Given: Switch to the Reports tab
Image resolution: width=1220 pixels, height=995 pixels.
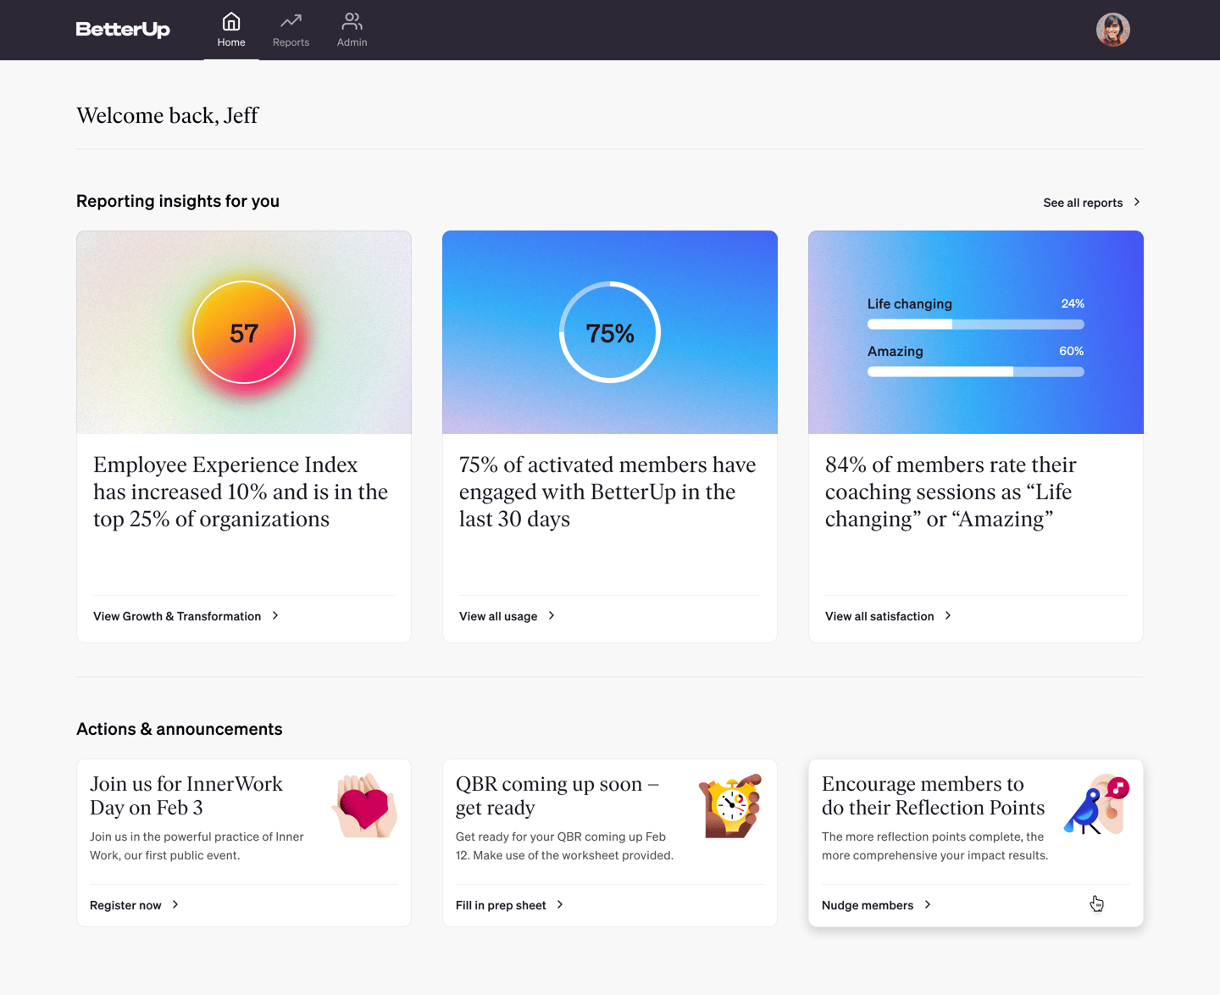Looking at the screenshot, I should pyautogui.click(x=291, y=30).
